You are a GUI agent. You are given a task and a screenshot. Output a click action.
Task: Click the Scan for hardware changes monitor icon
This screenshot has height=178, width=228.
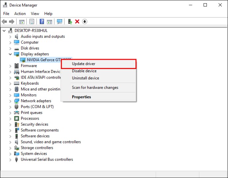(59, 21)
